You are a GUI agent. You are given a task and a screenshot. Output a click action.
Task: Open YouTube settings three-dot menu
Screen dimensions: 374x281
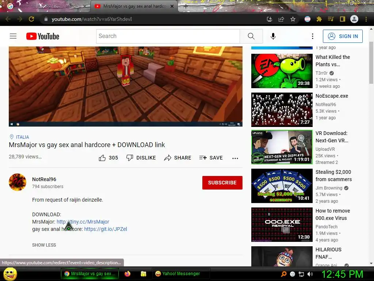(x=313, y=36)
